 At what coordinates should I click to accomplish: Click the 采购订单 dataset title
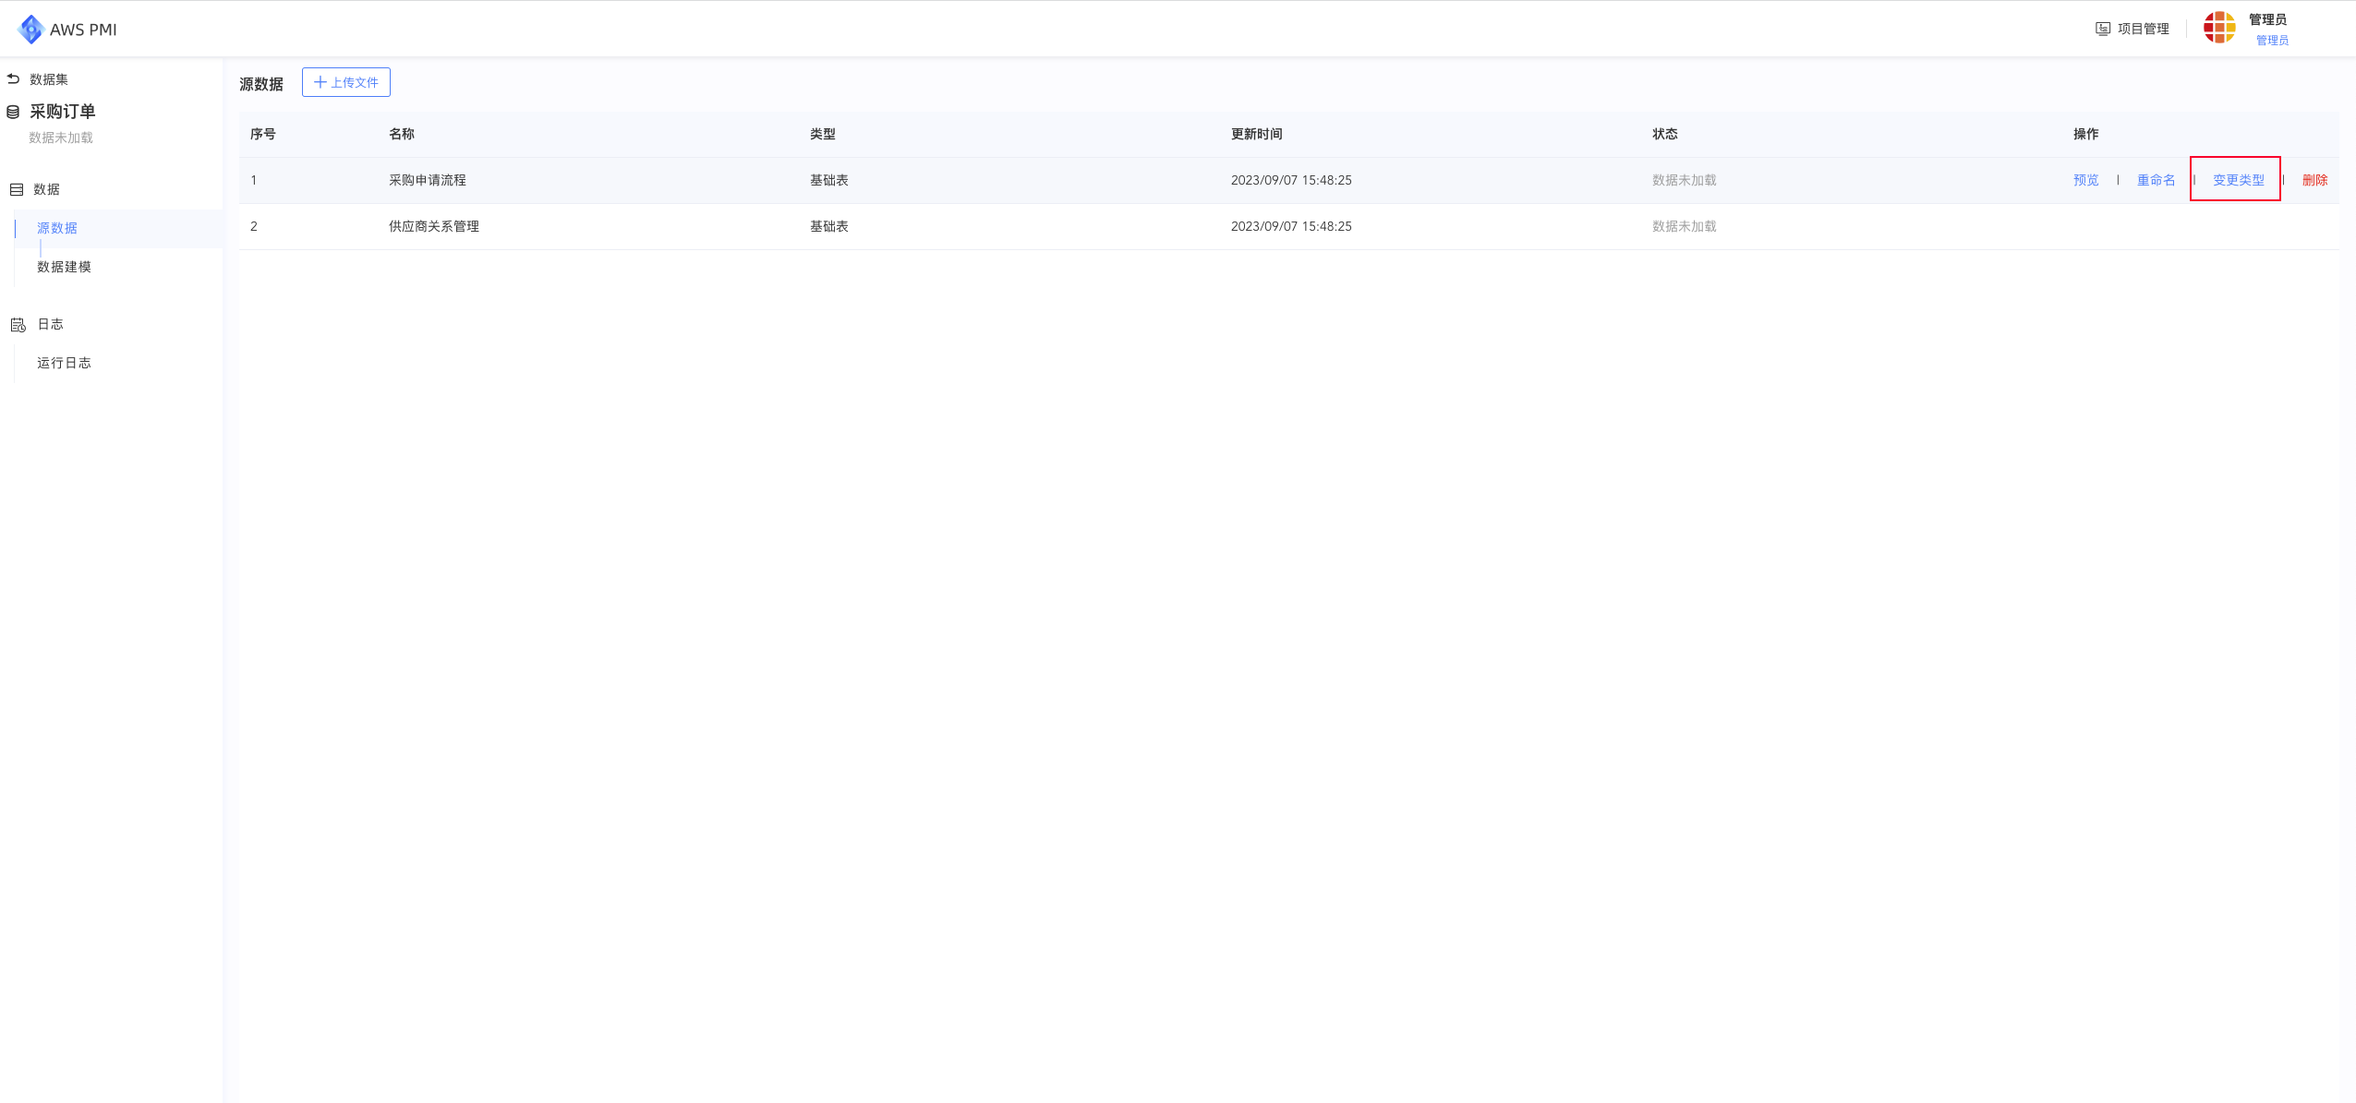point(63,112)
